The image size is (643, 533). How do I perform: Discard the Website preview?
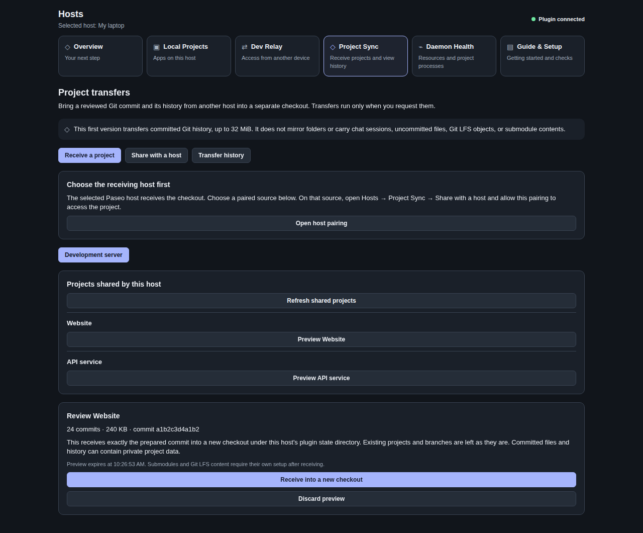point(321,499)
